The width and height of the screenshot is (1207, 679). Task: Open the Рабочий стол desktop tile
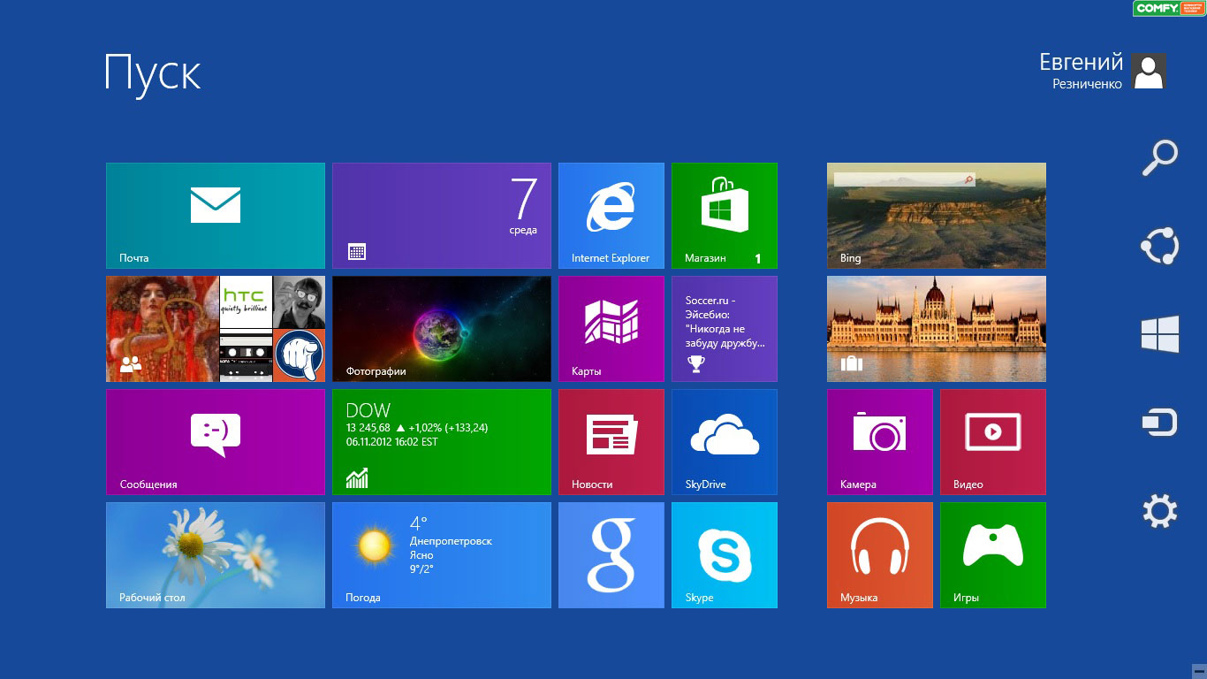point(216,555)
